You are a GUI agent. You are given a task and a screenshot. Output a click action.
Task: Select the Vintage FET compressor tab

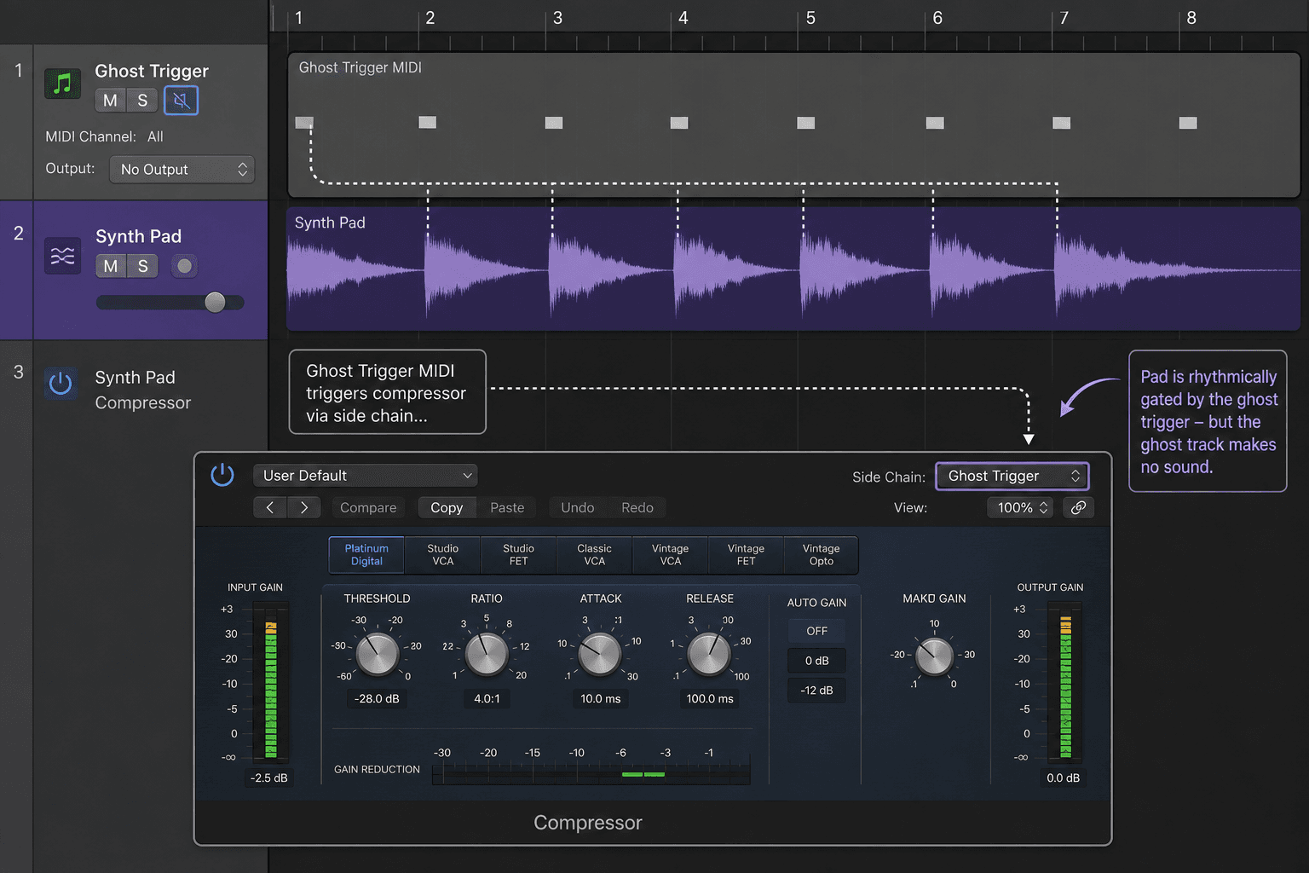[x=746, y=555]
